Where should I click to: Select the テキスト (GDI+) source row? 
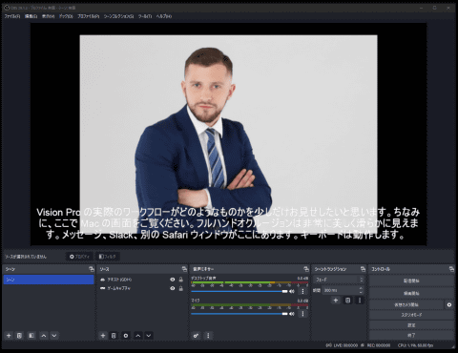[141, 280]
